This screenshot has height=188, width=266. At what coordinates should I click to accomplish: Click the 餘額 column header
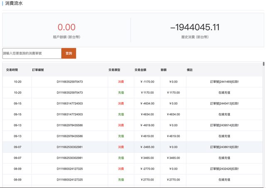pyautogui.click(x=165, y=70)
